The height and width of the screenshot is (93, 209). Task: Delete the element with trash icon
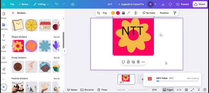138,62
